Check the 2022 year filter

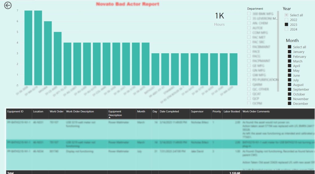[x=286, y=20]
